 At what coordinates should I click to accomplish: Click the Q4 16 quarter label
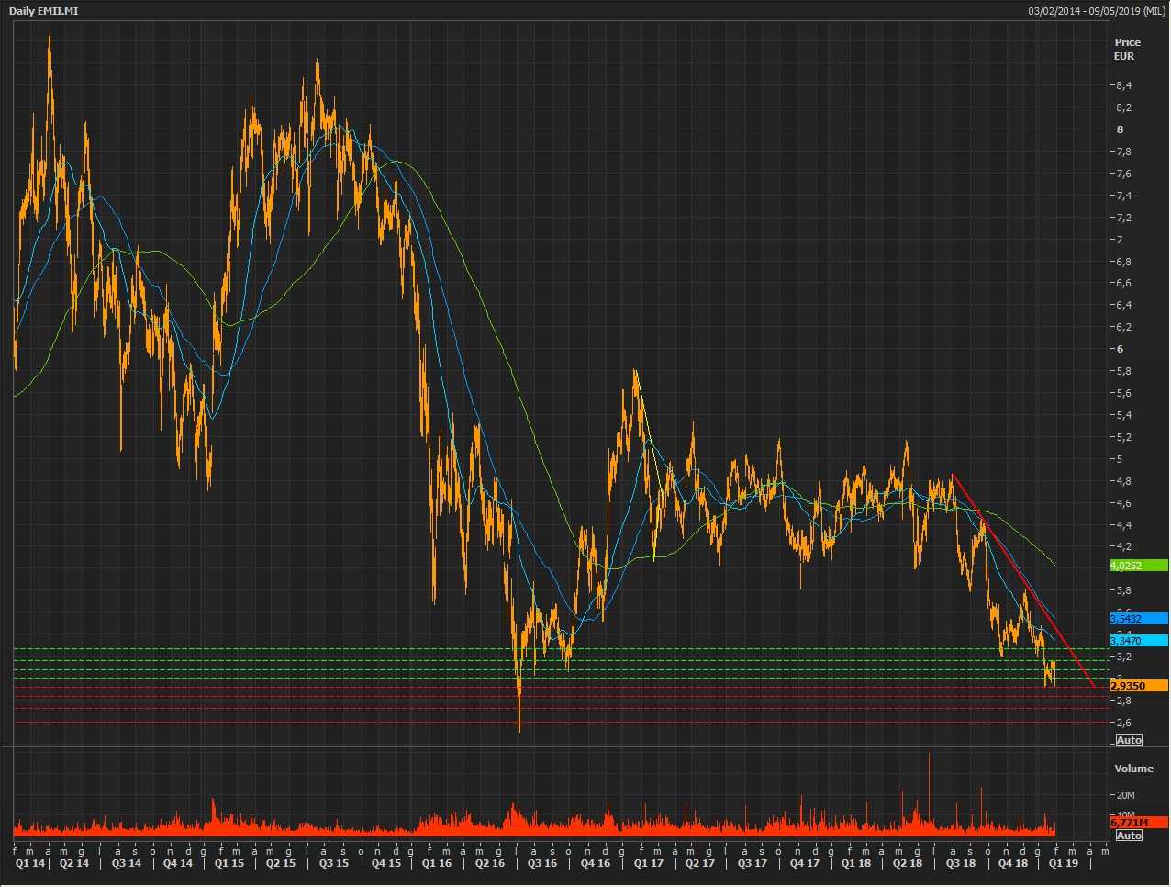(x=596, y=863)
